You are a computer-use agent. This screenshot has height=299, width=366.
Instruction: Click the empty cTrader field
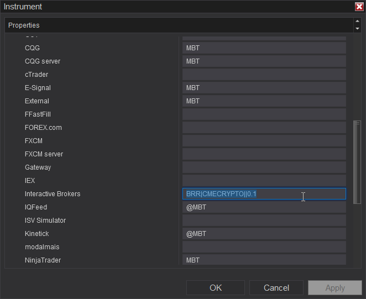(x=264, y=75)
